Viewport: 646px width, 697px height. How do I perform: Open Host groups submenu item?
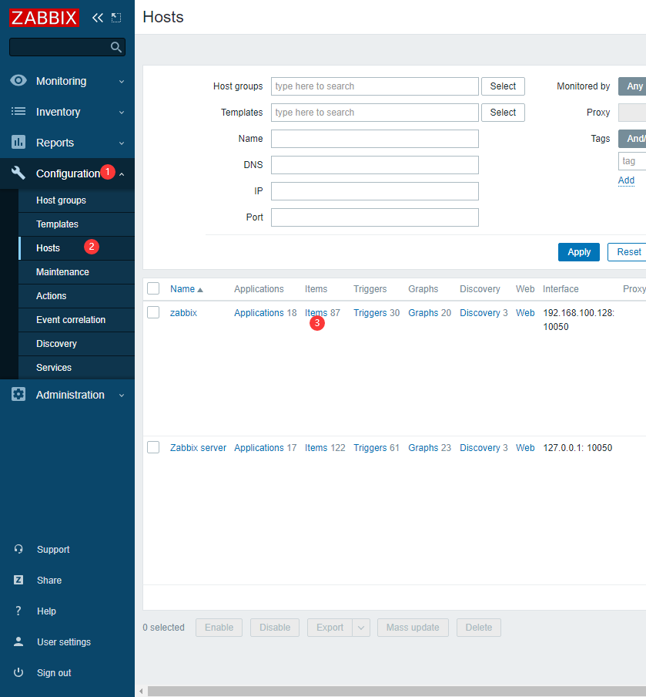click(x=76, y=200)
